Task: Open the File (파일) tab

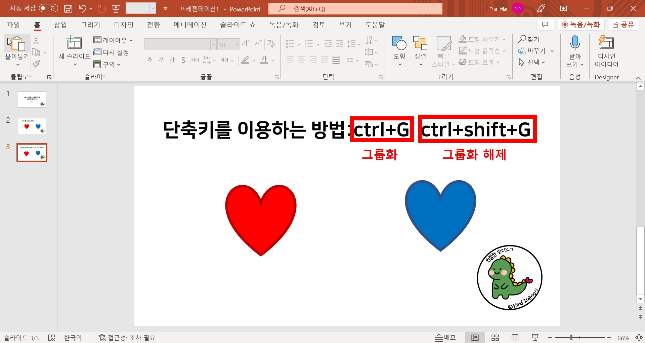Action: coord(13,25)
